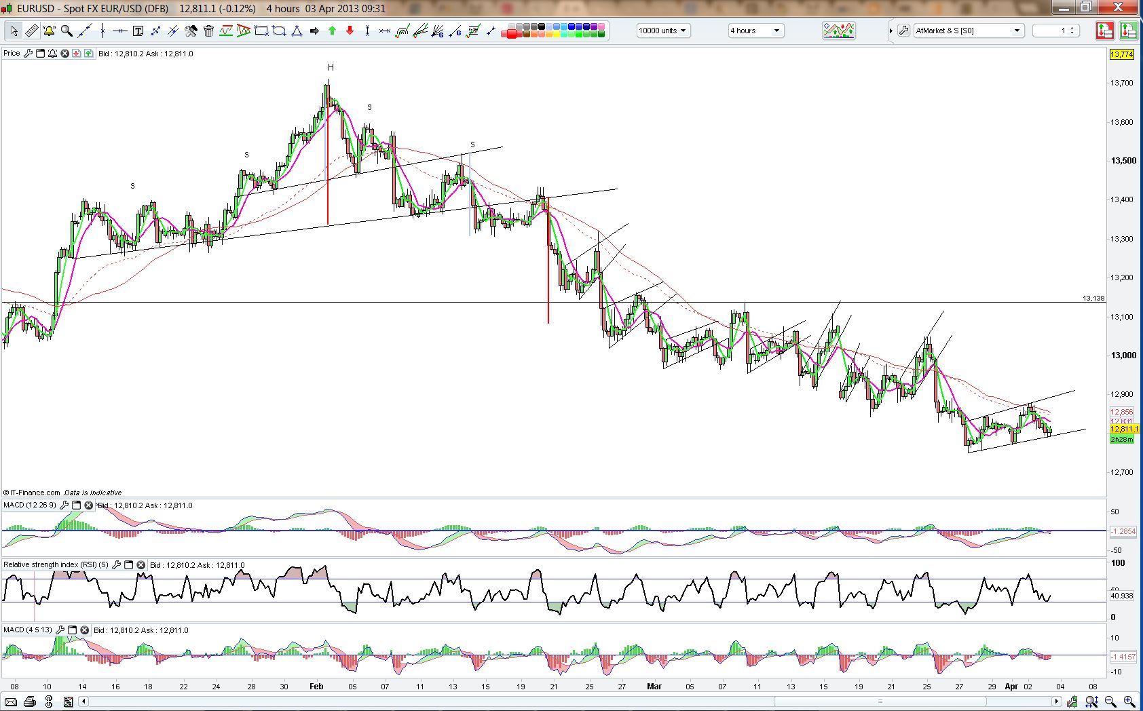Open the indicators chart button
The height and width of the screenshot is (711, 1143).
coord(838,31)
